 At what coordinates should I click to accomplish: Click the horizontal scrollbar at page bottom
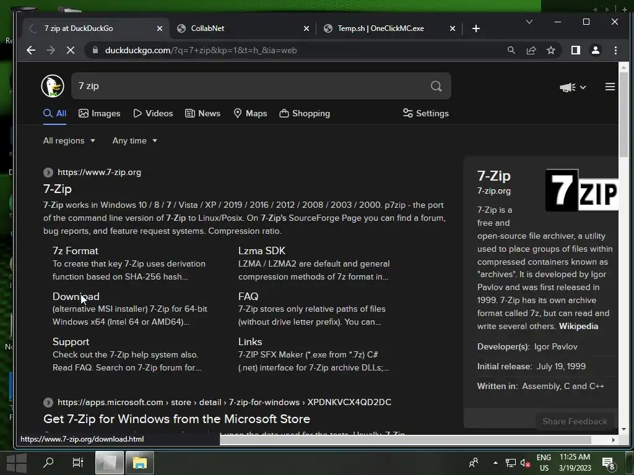click(405, 440)
